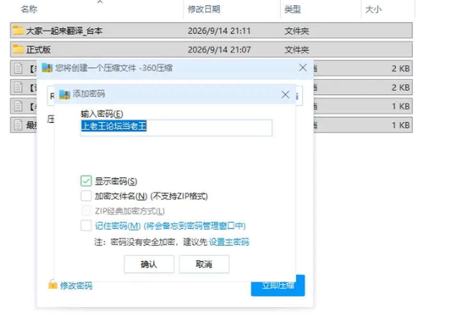
Task: Click the 立即压缩 button
Action: coord(278,285)
